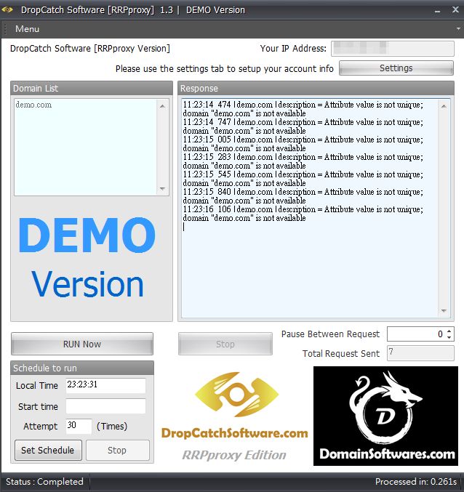Click the Stop button in Schedule to run

point(117,450)
